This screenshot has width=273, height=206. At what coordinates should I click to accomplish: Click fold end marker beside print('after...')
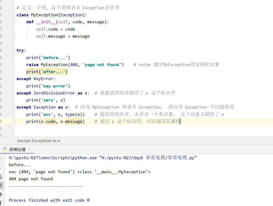tap(14, 72)
